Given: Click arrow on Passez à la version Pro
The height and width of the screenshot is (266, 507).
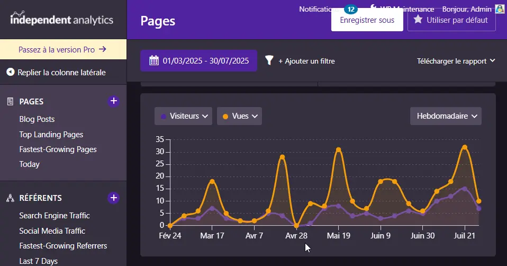Looking at the screenshot, I should 103,49.
